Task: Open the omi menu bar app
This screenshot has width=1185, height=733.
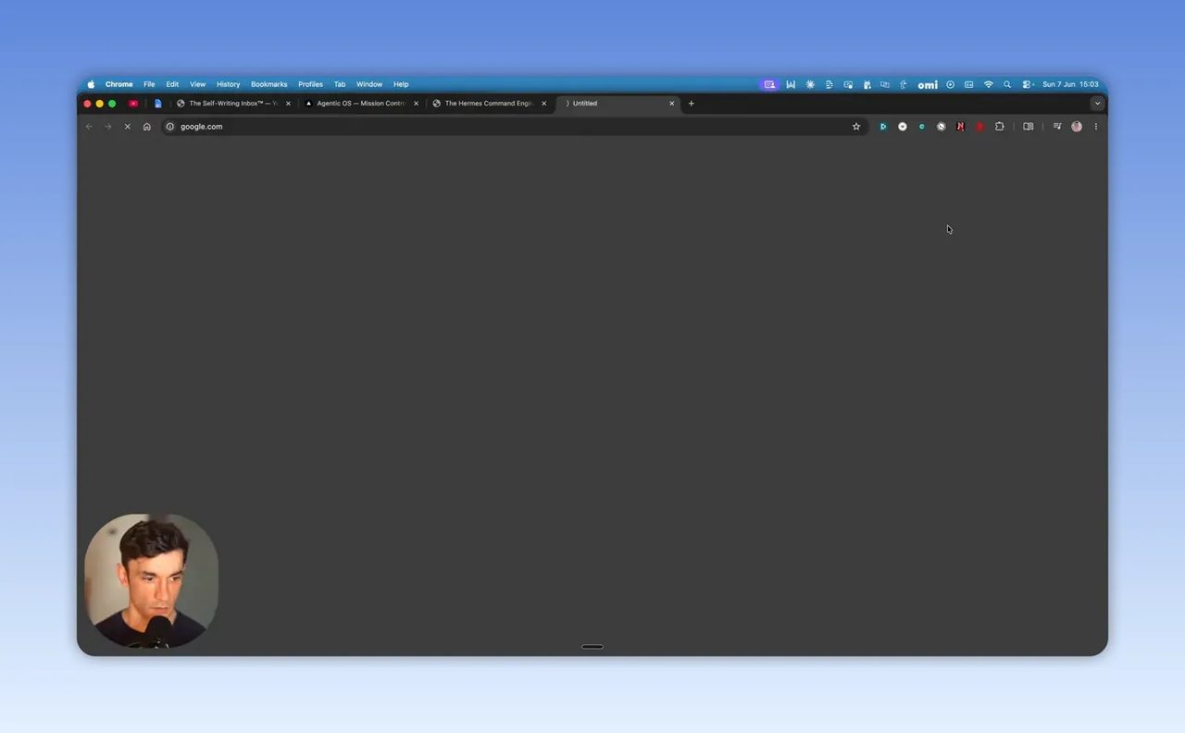Action: (928, 84)
